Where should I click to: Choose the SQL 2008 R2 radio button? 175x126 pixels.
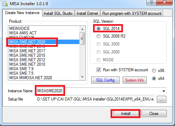click(x=99, y=36)
